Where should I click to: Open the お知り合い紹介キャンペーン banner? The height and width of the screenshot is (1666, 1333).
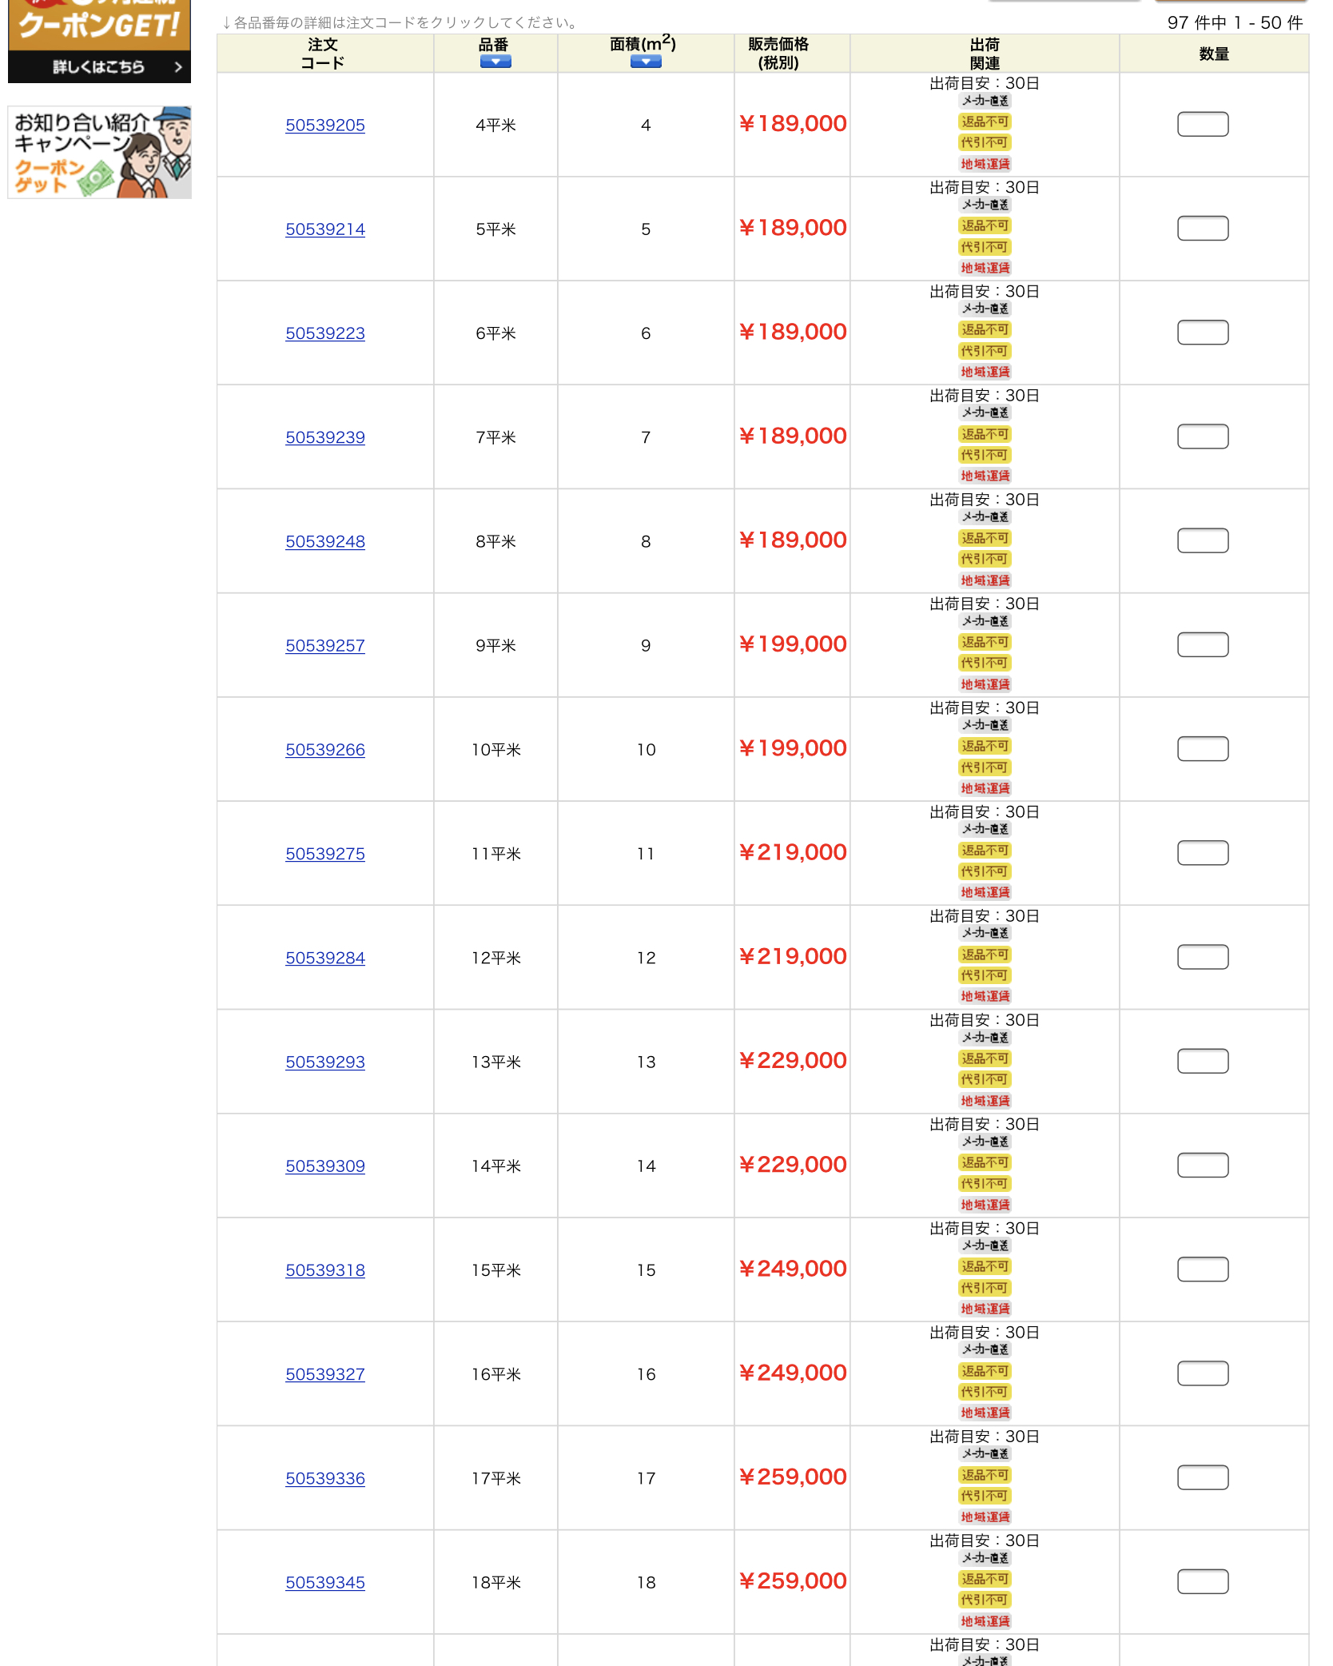click(99, 152)
